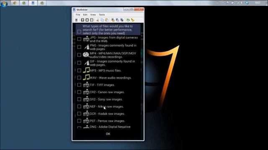Click the 'What types of files' prompt text
Viewport: 268px width, 150px height.
(108, 30)
